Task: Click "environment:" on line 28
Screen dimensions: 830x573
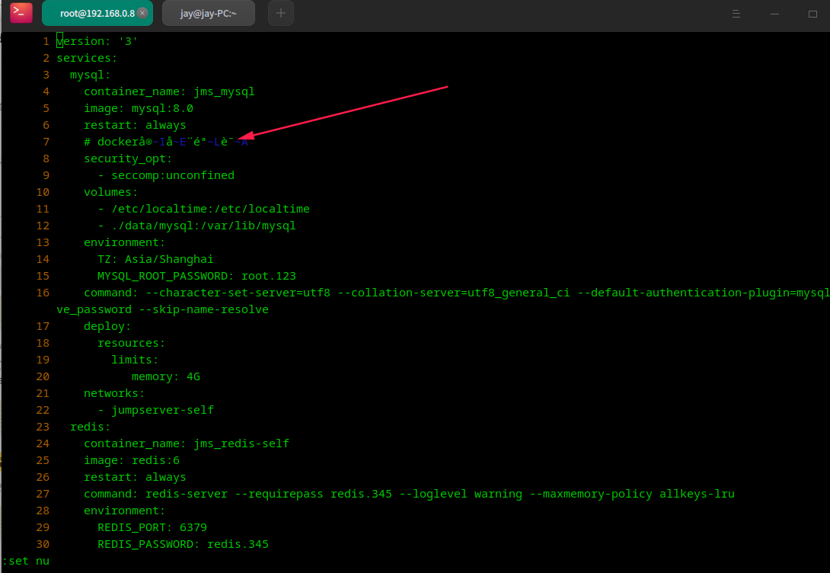Action: (124, 511)
